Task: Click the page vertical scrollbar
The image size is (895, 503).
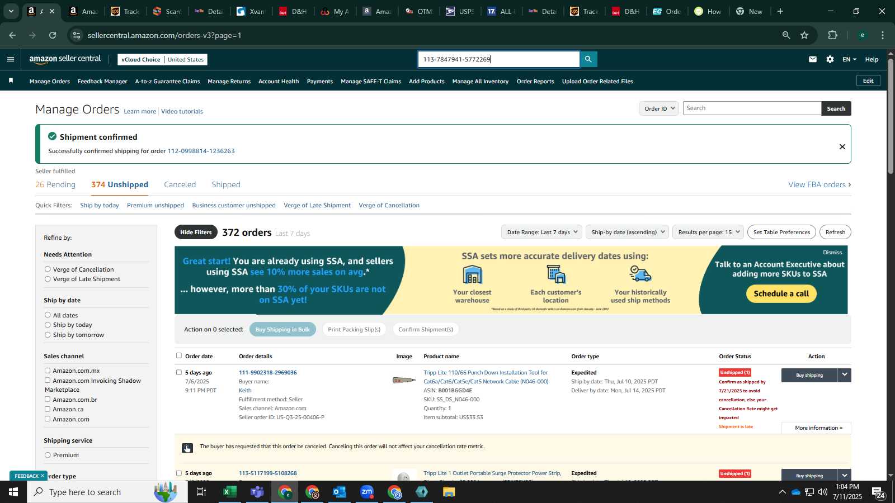Action: coord(891,116)
